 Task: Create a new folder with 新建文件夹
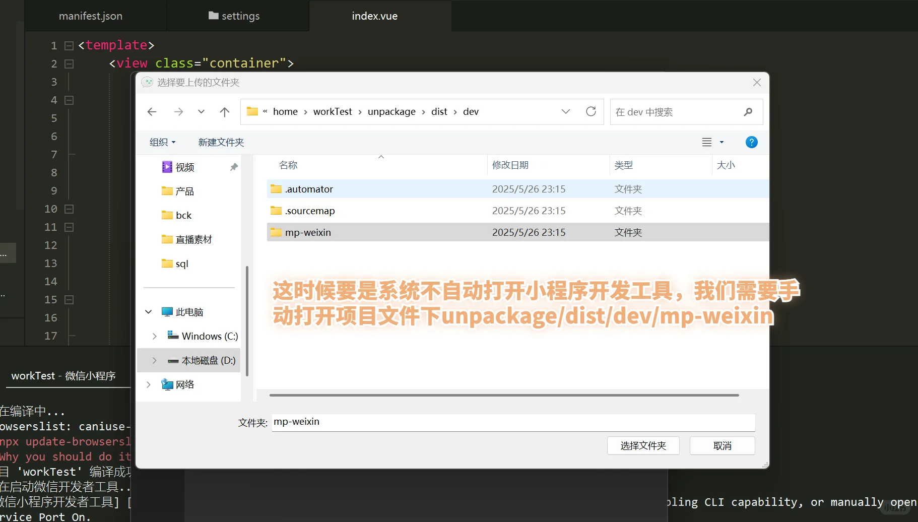point(221,142)
